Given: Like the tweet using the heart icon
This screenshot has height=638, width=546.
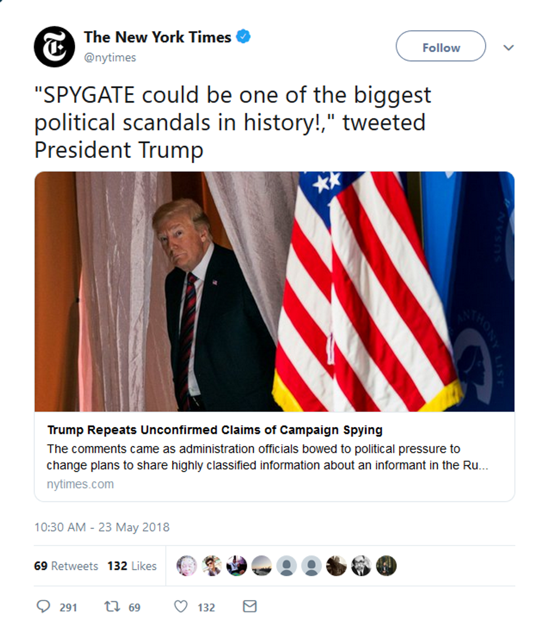Looking at the screenshot, I should 181,607.
